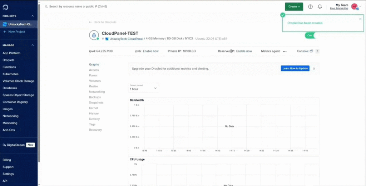Image resolution: width=366 pixels, height=186 pixels.
Task: Click the Metrics agent ellipsis icon
Action: click(285, 51)
